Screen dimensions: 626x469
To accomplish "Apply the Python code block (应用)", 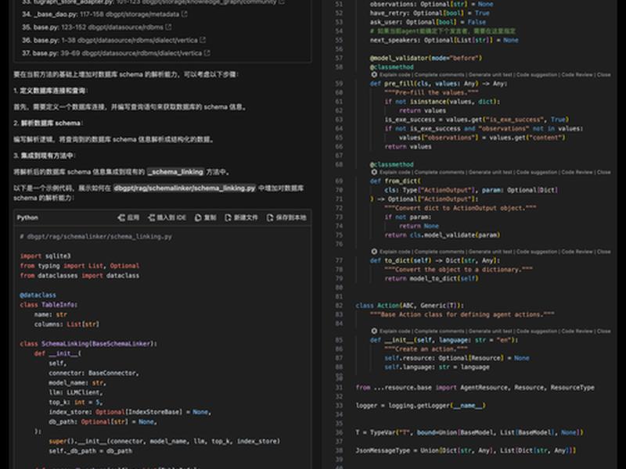I will pos(128,217).
